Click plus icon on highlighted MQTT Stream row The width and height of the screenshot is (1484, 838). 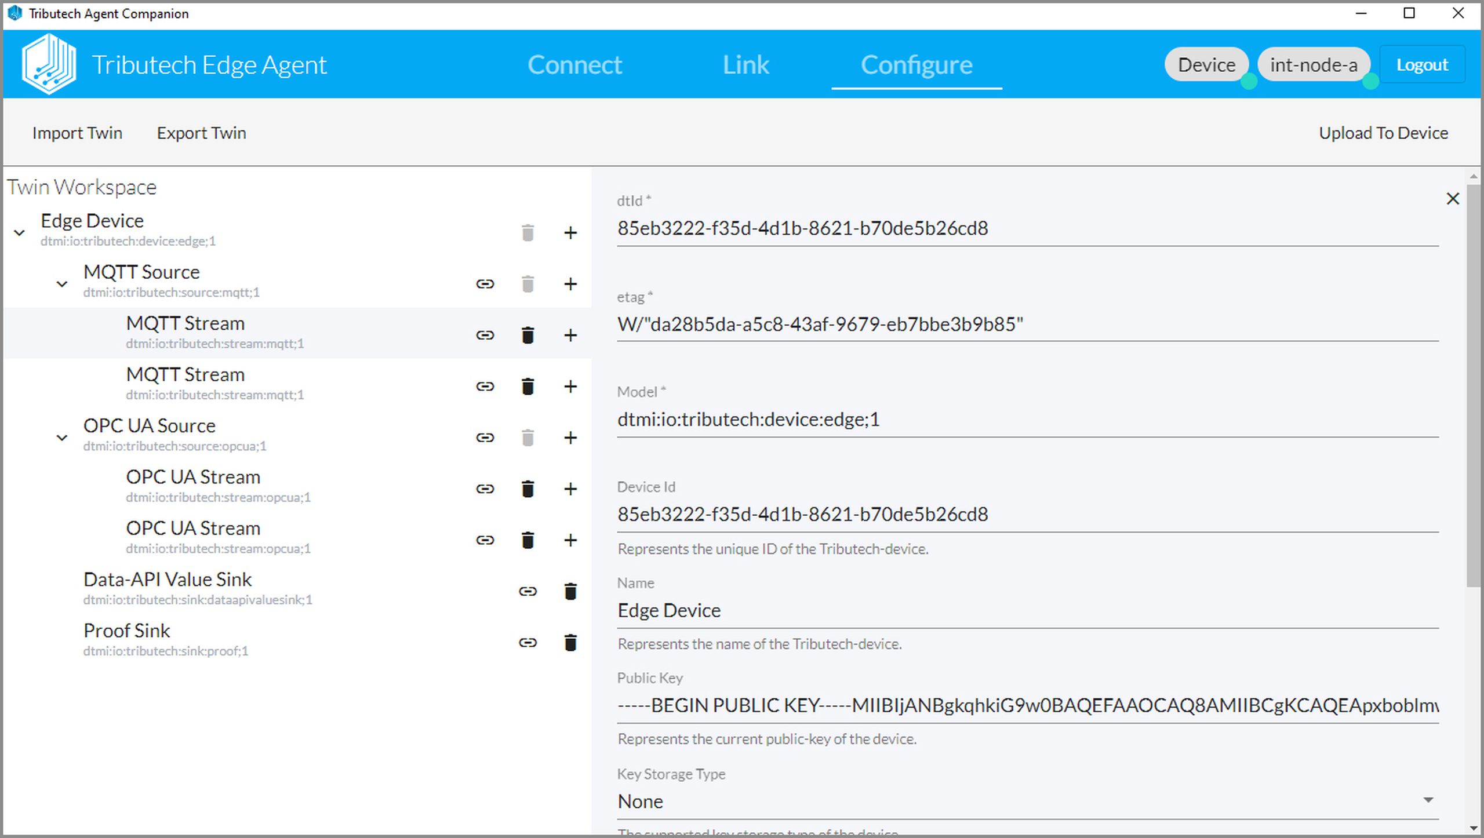570,335
